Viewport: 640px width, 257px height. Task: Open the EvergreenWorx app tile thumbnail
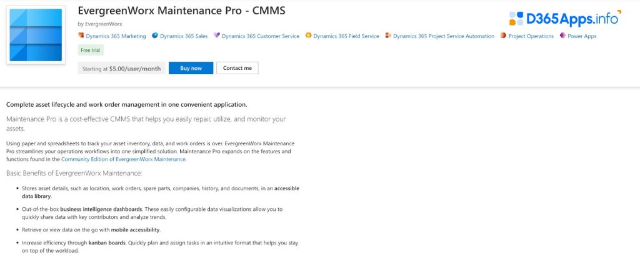(x=36, y=35)
